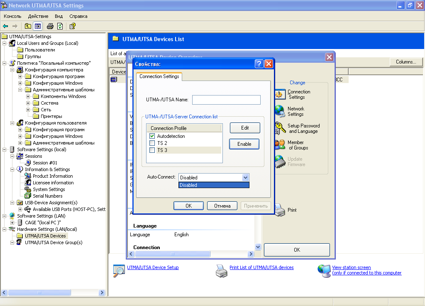Expand Система tree node
Image resolution: width=425 pixels, height=306 pixels.
28,103
